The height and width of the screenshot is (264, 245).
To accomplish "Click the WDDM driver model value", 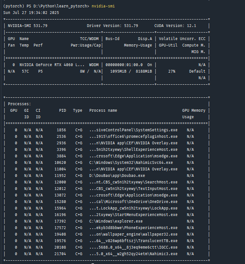I will pyautogui.click(x=94, y=65).
